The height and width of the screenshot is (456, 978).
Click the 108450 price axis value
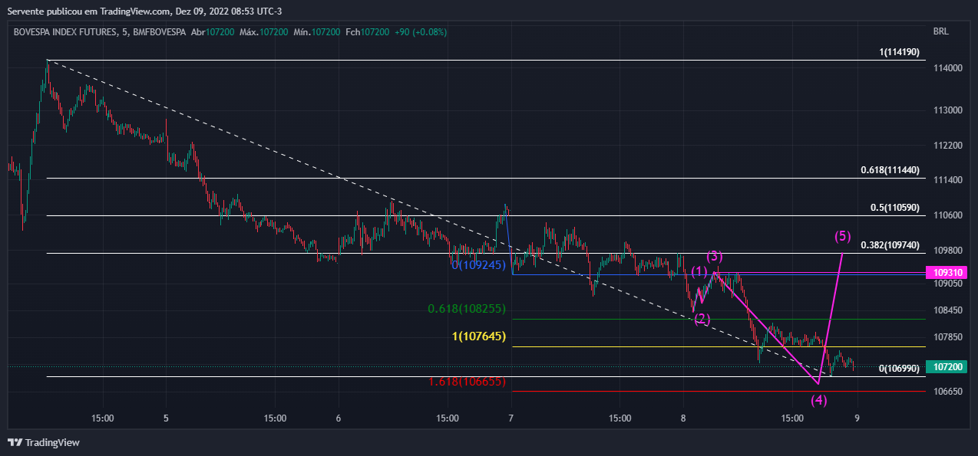tap(947, 310)
